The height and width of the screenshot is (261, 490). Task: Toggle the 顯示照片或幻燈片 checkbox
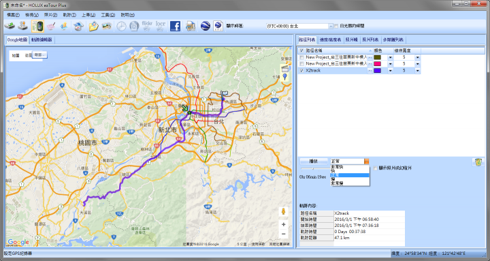tap(375, 168)
